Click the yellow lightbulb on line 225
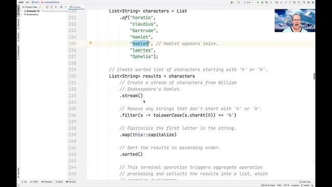The height and width of the screenshot is (187, 332). [x=90, y=43]
